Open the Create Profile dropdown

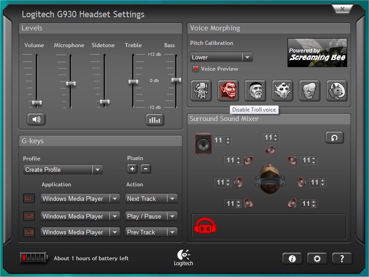(63, 170)
